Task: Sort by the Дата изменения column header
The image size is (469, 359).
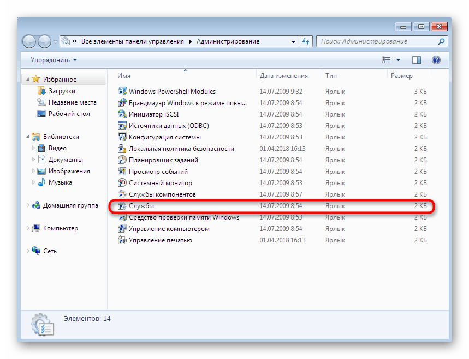Action: (289, 76)
